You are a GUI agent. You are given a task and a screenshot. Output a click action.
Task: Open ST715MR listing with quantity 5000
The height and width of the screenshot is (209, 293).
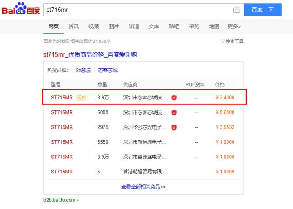tap(62, 112)
